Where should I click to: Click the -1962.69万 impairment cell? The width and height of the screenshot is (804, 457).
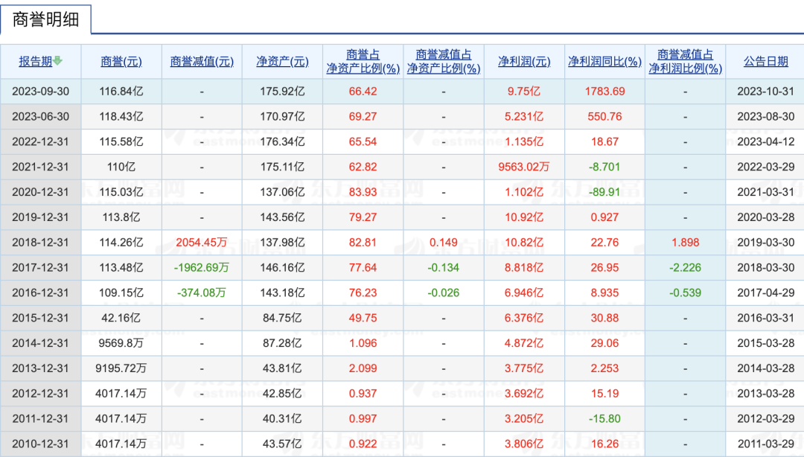tap(201, 268)
